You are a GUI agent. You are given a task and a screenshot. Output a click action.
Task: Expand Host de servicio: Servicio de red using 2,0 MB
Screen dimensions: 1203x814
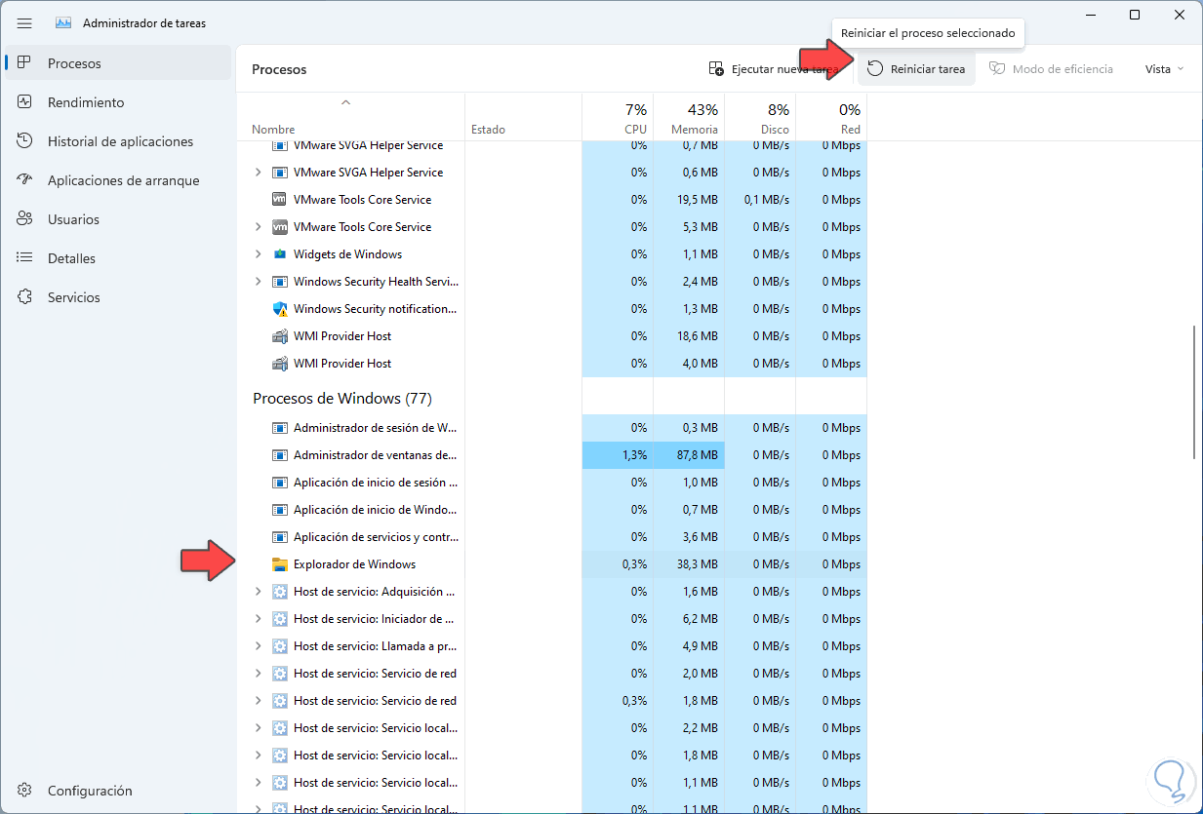(258, 674)
